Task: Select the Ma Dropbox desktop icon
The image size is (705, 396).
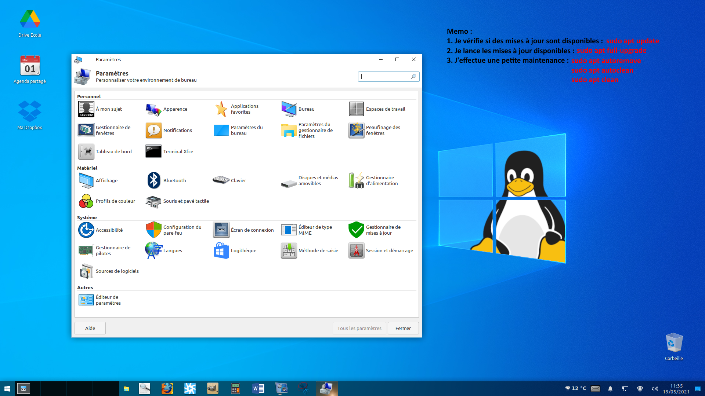Action: [30, 115]
